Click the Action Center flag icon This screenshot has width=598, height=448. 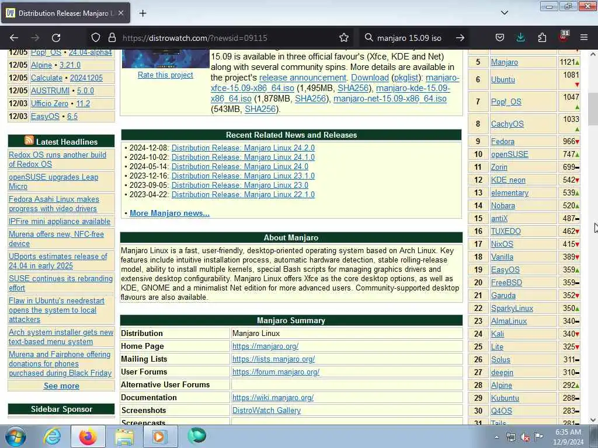pyautogui.click(x=539, y=437)
